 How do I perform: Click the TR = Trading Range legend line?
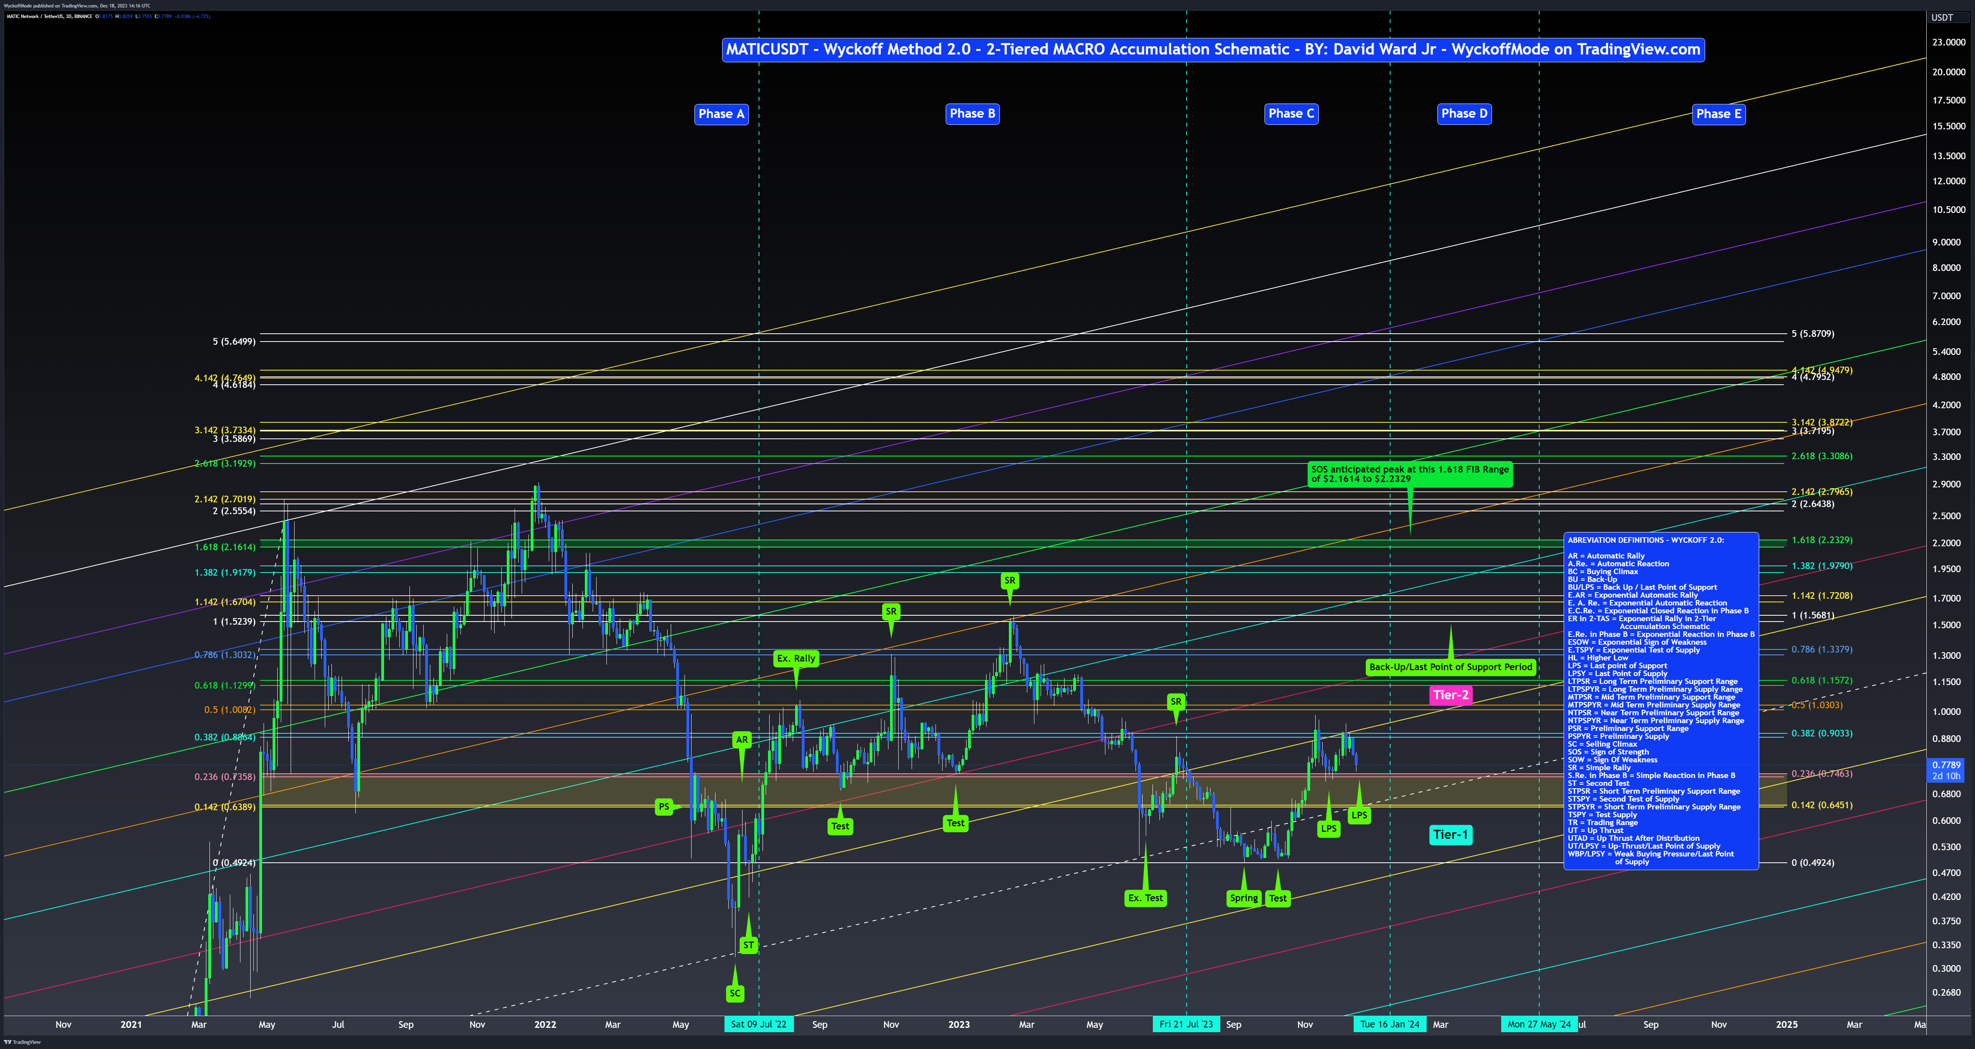click(x=1602, y=823)
